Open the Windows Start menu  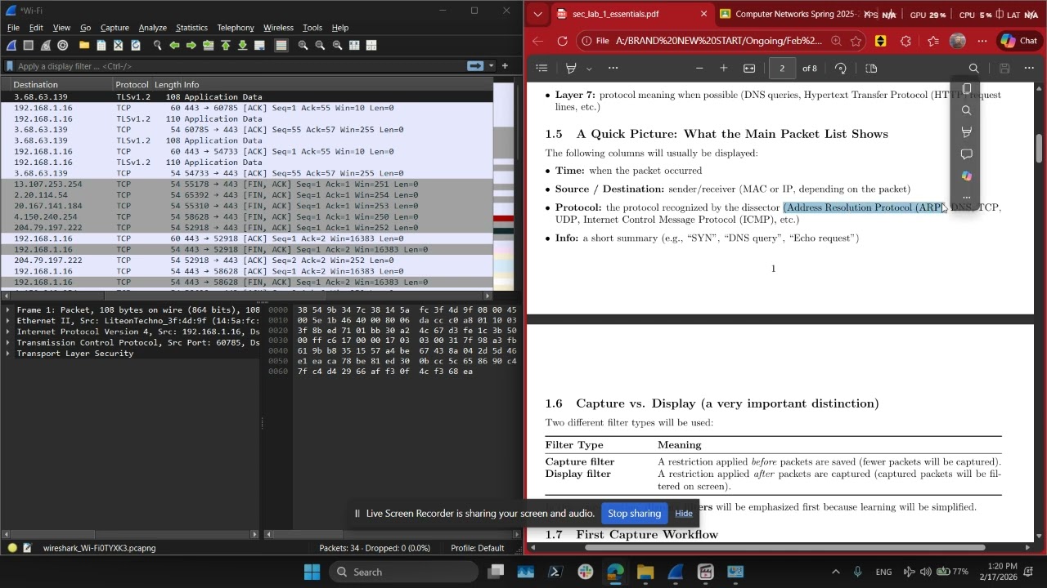pyautogui.click(x=312, y=572)
